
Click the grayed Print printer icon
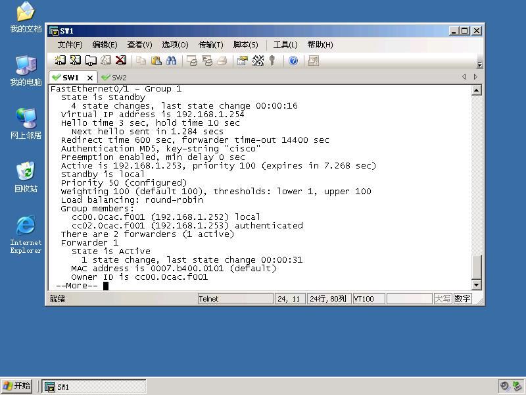pos(222,61)
